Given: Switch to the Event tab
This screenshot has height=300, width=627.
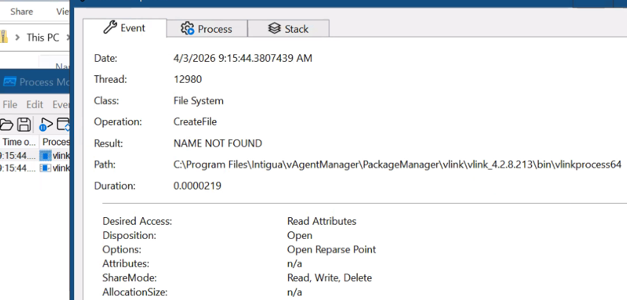Looking at the screenshot, I should point(124,29).
